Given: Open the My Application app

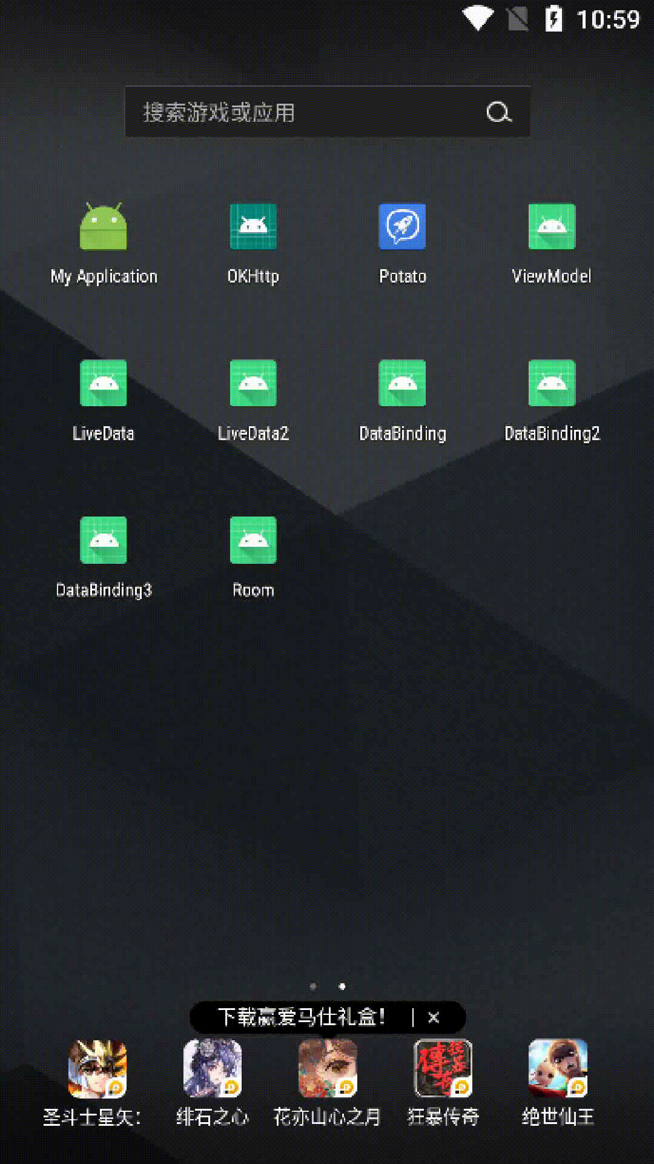Looking at the screenshot, I should (x=104, y=226).
